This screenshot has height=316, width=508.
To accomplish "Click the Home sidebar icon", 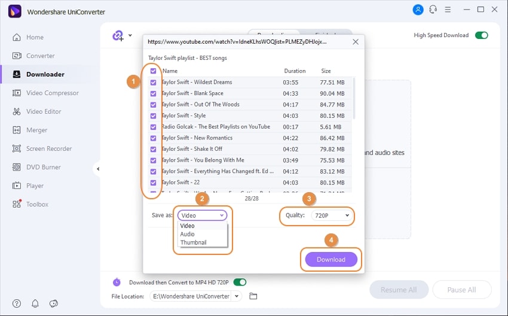I will click(x=17, y=37).
